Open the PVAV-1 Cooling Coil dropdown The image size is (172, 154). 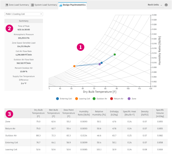[24, 14]
